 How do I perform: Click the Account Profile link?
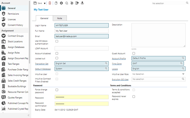(x=119, y=58)
